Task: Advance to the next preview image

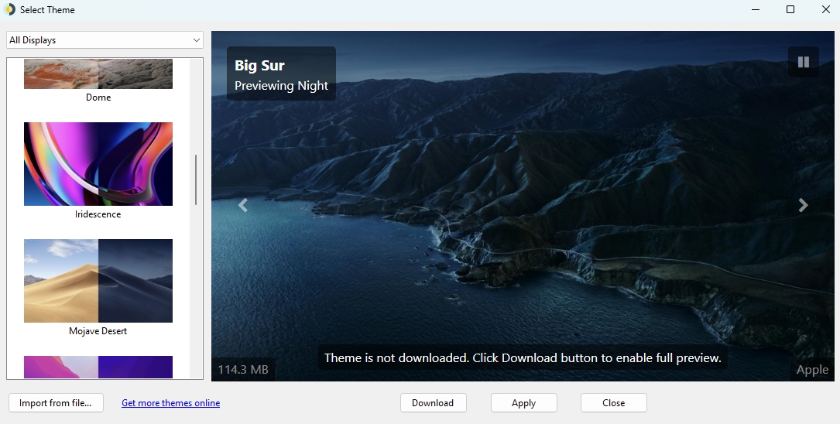Action: pos(803,205)
